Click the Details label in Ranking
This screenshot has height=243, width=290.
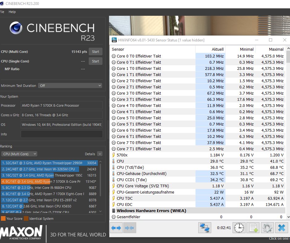pos(90,154)
